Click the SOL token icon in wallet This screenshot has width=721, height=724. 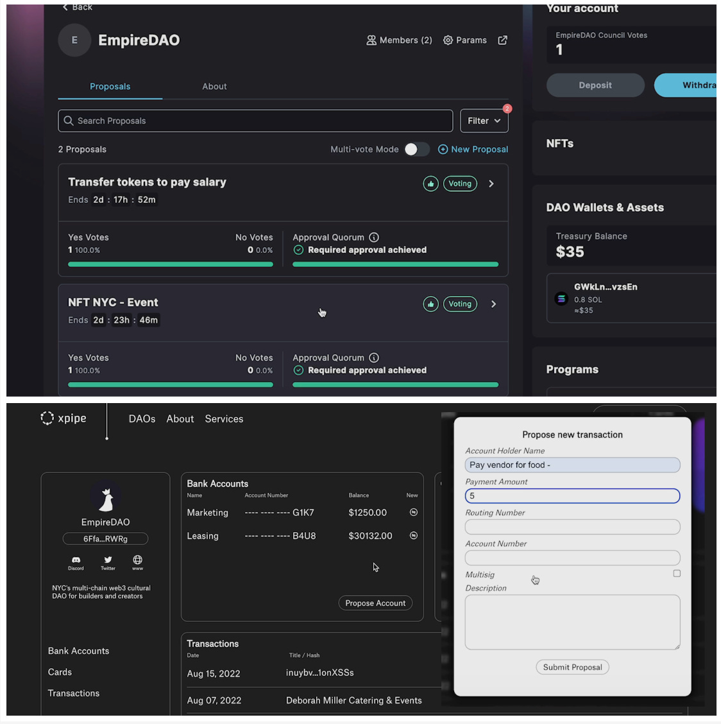coord(561,298)
